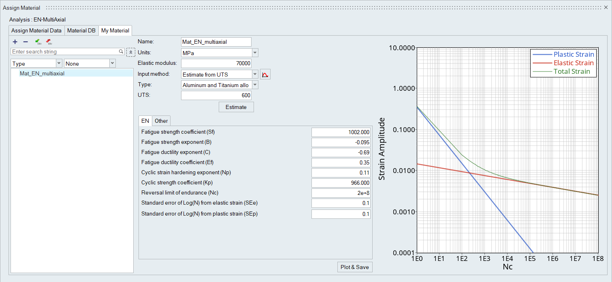The width and height of the screenshot is (612, 282).
Task: Edit Cyclic strain hardening exponent (Np) value
Action: (341, 173)
